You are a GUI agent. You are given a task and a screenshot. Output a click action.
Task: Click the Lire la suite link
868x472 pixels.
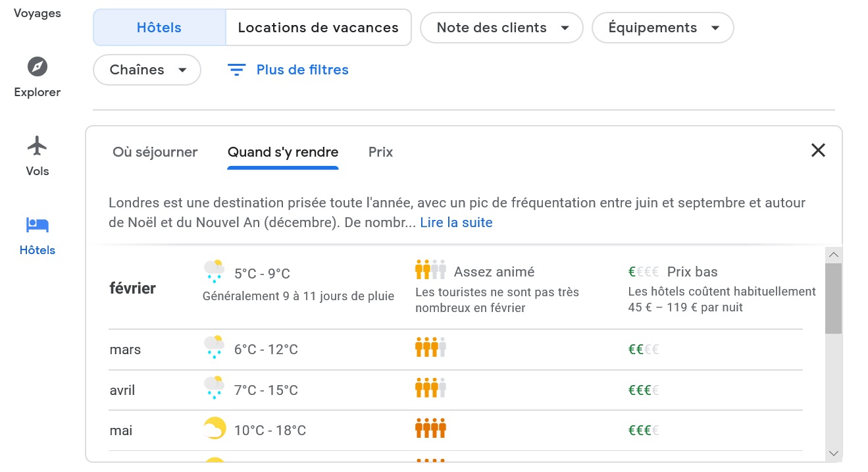pos(456,223)
